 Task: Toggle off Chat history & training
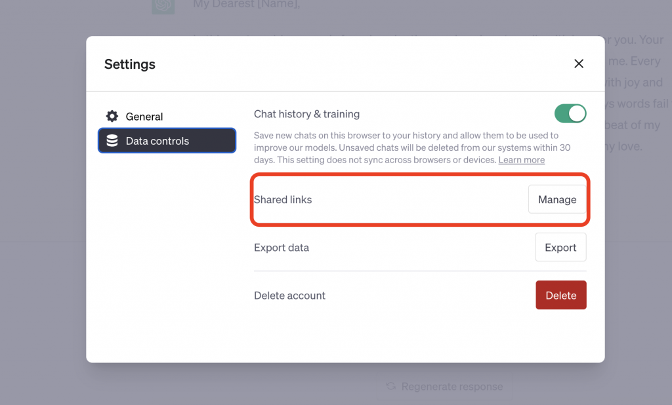coord(570,113)
